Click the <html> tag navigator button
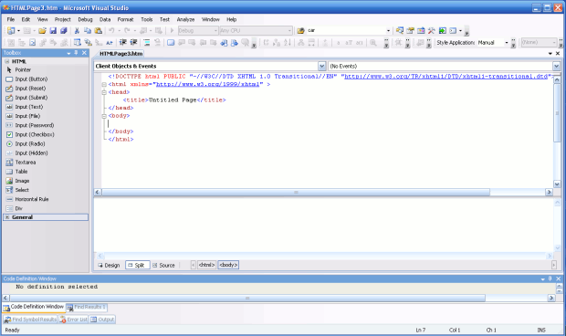566x336 pixels. [x=206, y=265]
